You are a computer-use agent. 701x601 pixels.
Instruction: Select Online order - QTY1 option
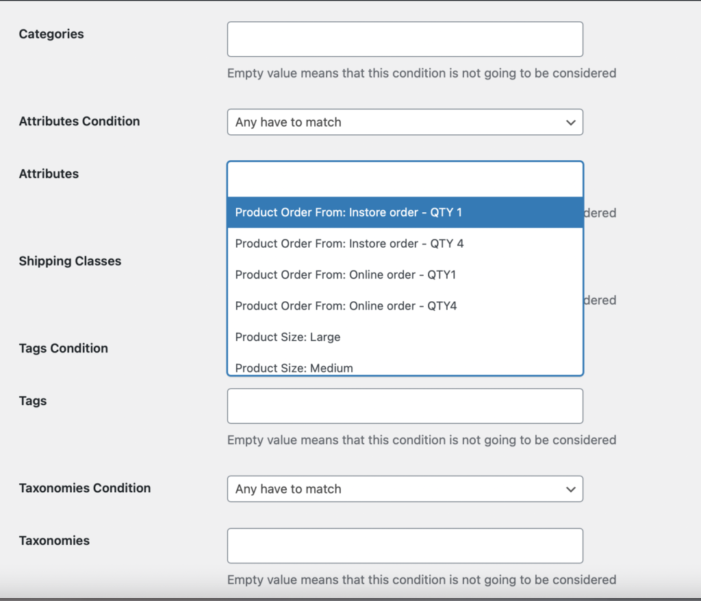[405, 274]
